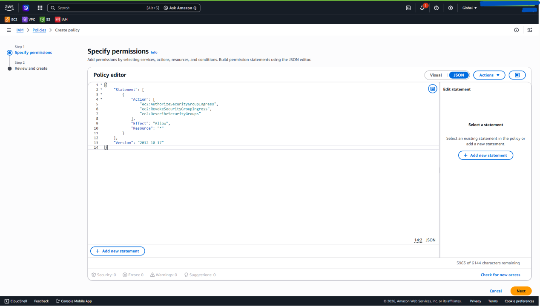
Task: Open the CloudShell terminal icon in top bar
Action: [408, 8]
